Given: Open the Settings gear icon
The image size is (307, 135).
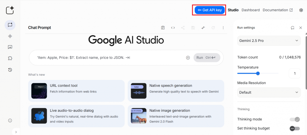Looking at the screenshot, I should tap(301, 10).
